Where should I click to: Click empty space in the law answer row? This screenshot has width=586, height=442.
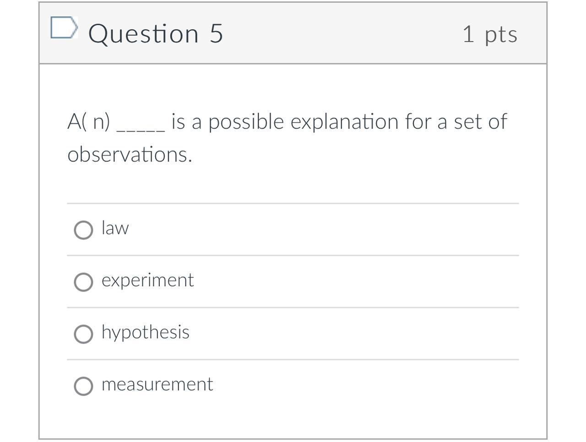point(320,230)
